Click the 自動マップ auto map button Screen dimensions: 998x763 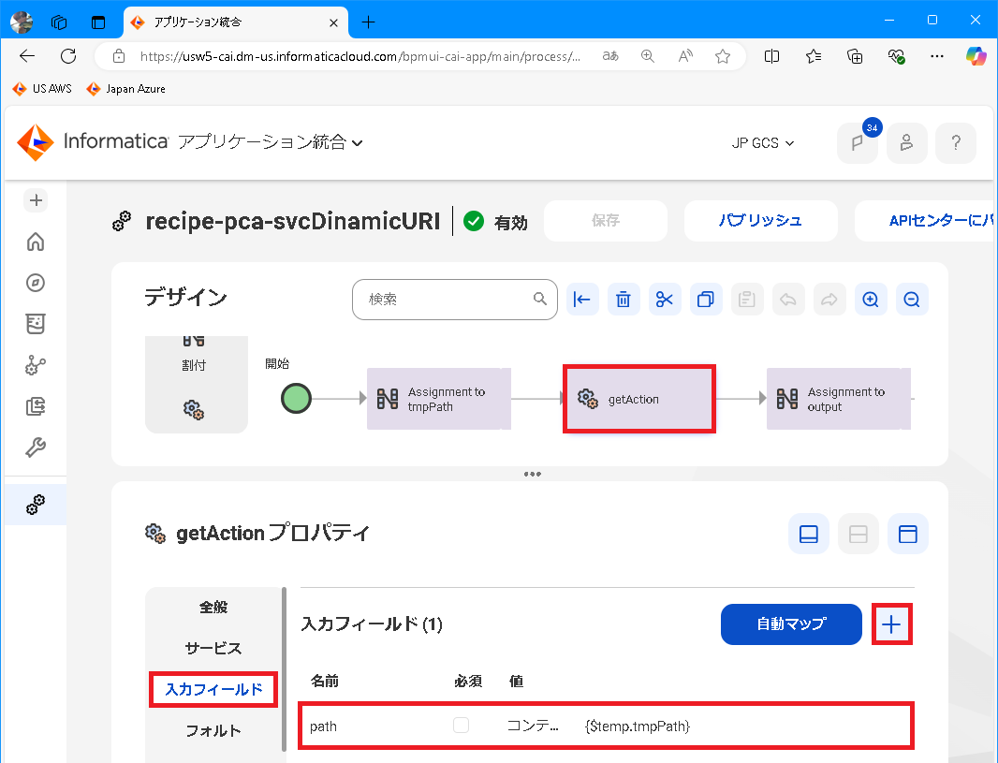pyautogui.click(x=791, y=624)
